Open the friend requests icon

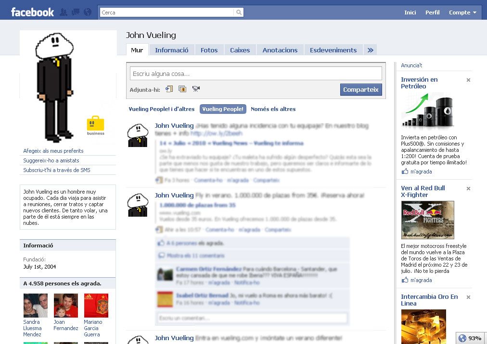64,12
